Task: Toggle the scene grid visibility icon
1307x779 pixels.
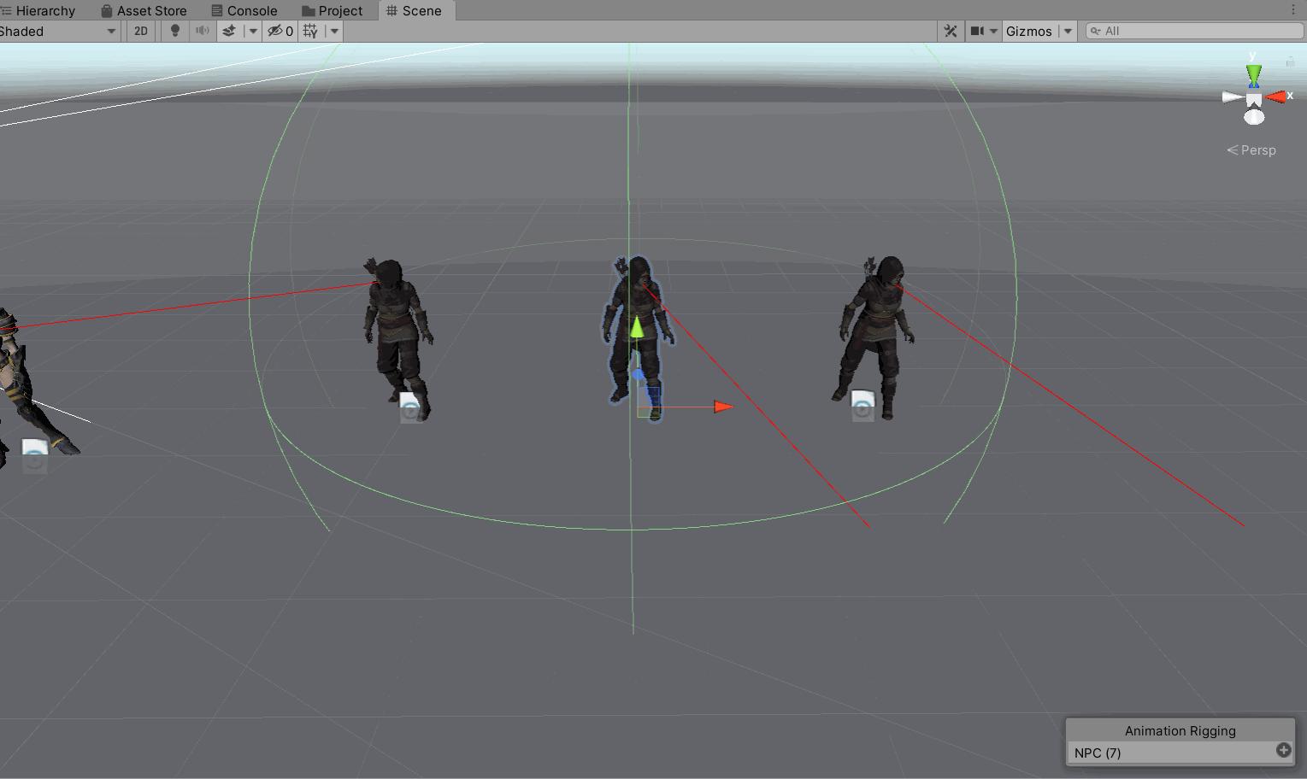Action: (310, 31)
